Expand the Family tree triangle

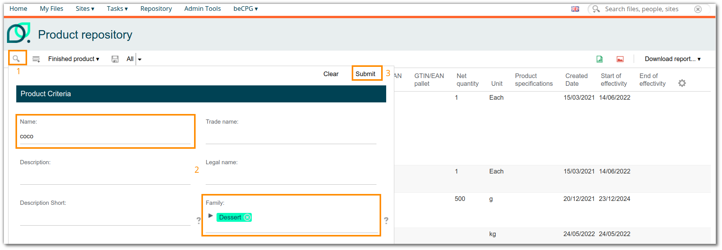coord(210,216)
